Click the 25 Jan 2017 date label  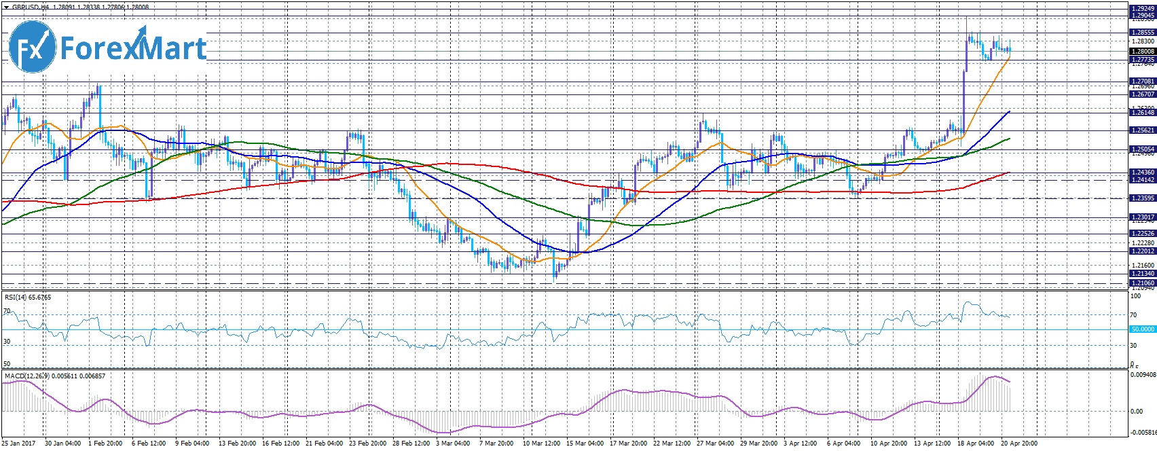tap(19, 444)
